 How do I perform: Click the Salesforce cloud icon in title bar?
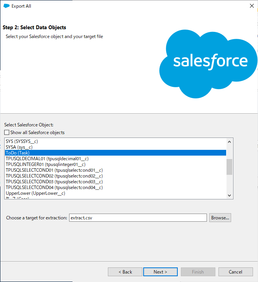click(x=7, y=6)
